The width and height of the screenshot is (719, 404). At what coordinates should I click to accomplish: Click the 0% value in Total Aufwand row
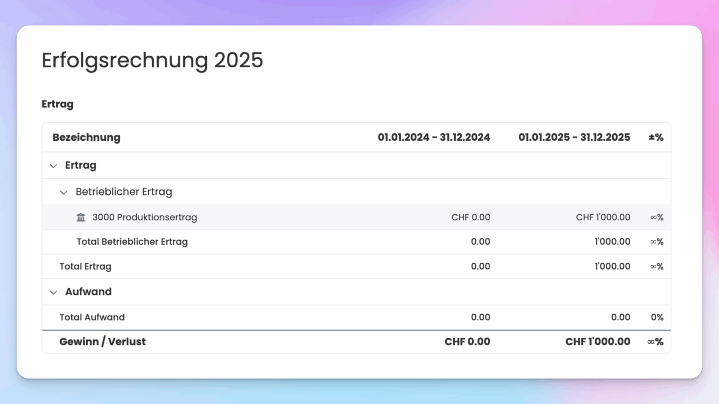[x=657, y=317]
